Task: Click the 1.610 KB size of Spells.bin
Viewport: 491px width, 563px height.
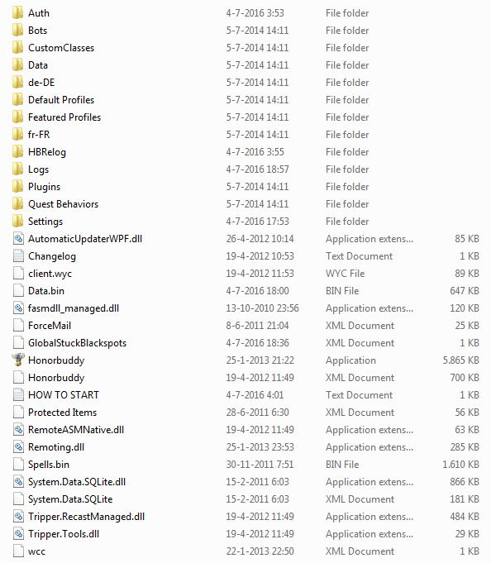Action: [461, 465]
